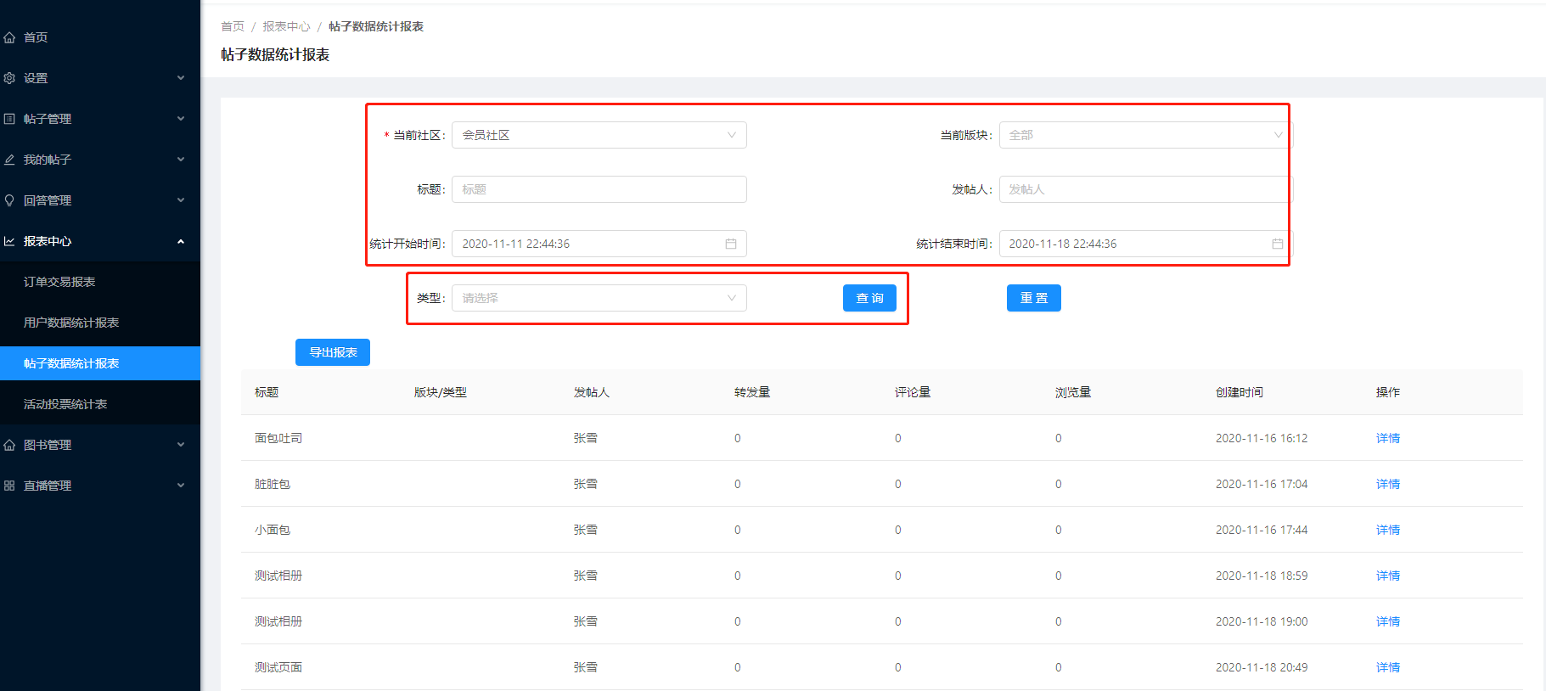
Task: Click the chart icon beside 报表中心
Action: (9, 241)
